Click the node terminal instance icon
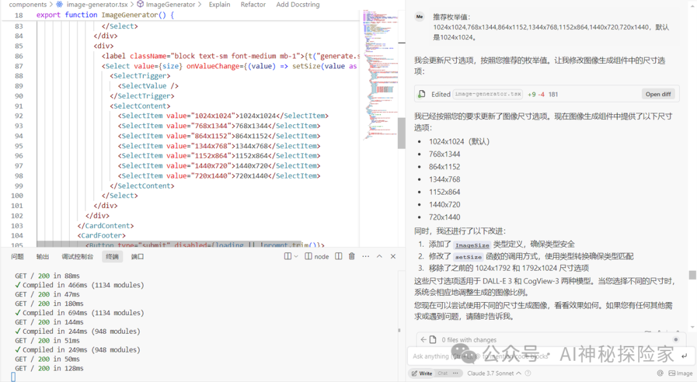The image size is (697, 382). 308,256
